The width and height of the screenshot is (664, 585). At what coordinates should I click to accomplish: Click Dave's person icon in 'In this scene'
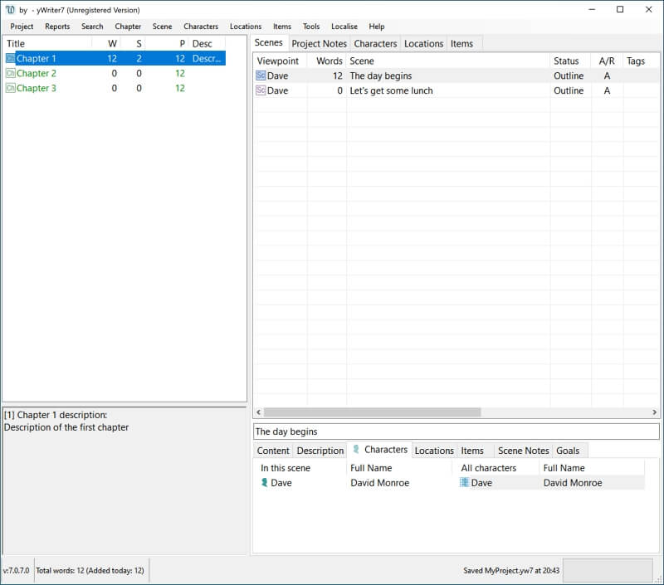point(264,483)
